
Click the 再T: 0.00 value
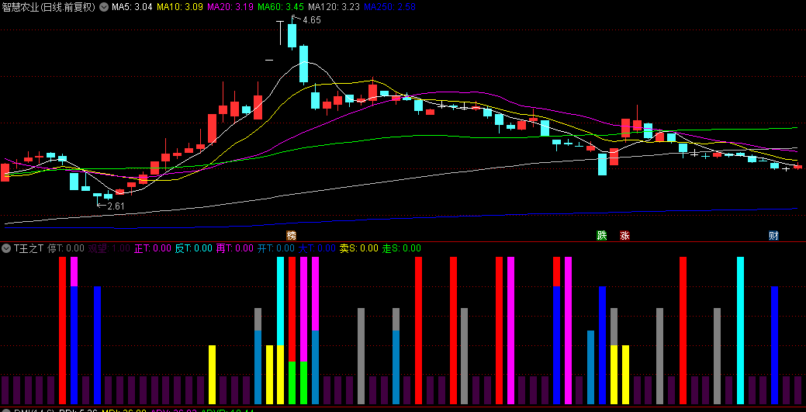pyautogui.click(x=235, y=248)
